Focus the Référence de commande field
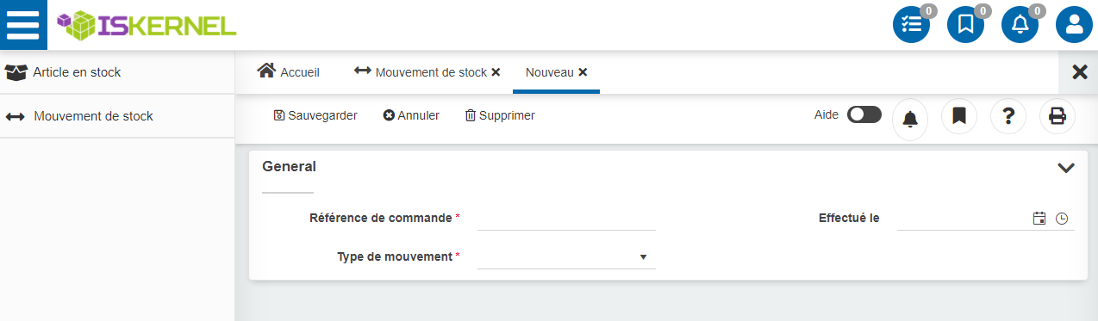The height and width of the screenshot is (321, 1098). 566,218
